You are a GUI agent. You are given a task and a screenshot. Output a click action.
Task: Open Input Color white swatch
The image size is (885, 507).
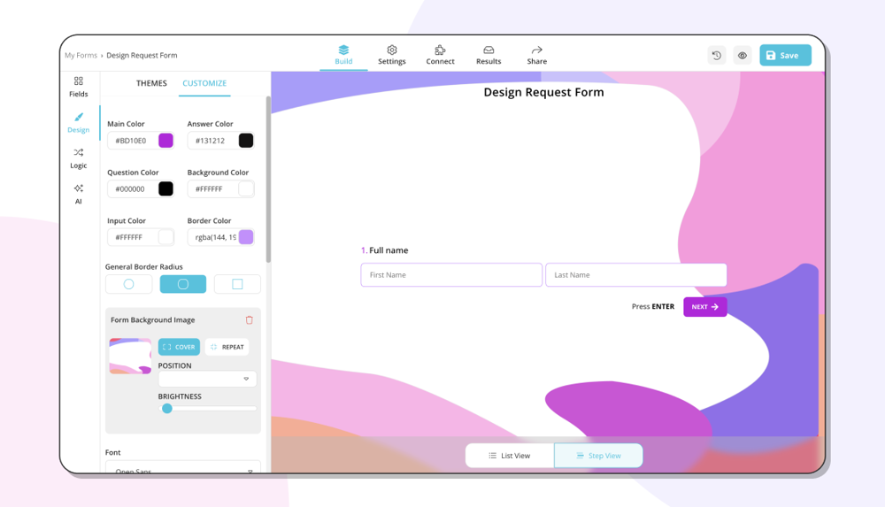tap(165, 237)
